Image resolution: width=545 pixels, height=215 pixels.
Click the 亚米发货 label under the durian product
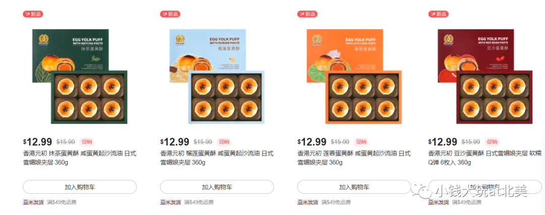click(171, 202)
